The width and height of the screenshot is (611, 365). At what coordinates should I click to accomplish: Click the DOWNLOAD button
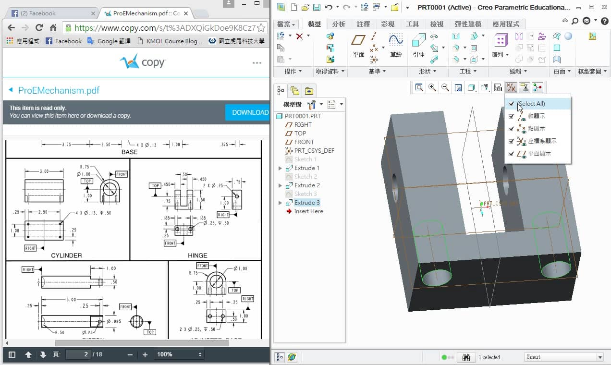tap(248, 112)
